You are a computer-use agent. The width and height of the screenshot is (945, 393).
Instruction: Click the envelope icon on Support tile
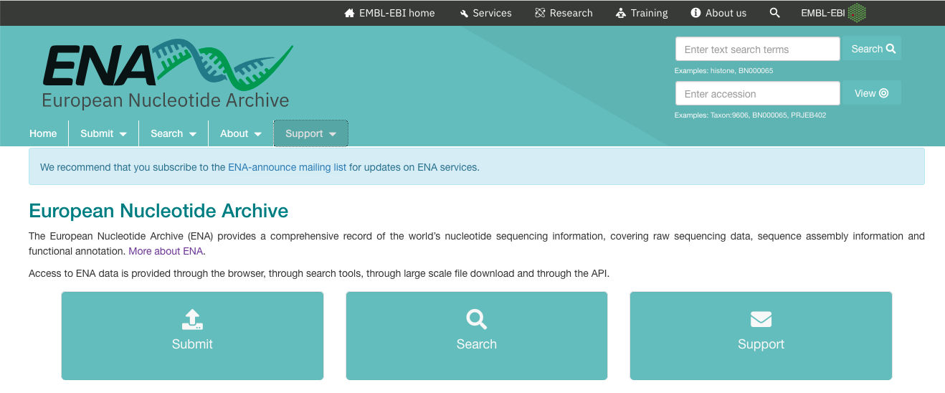coord(761,319)
